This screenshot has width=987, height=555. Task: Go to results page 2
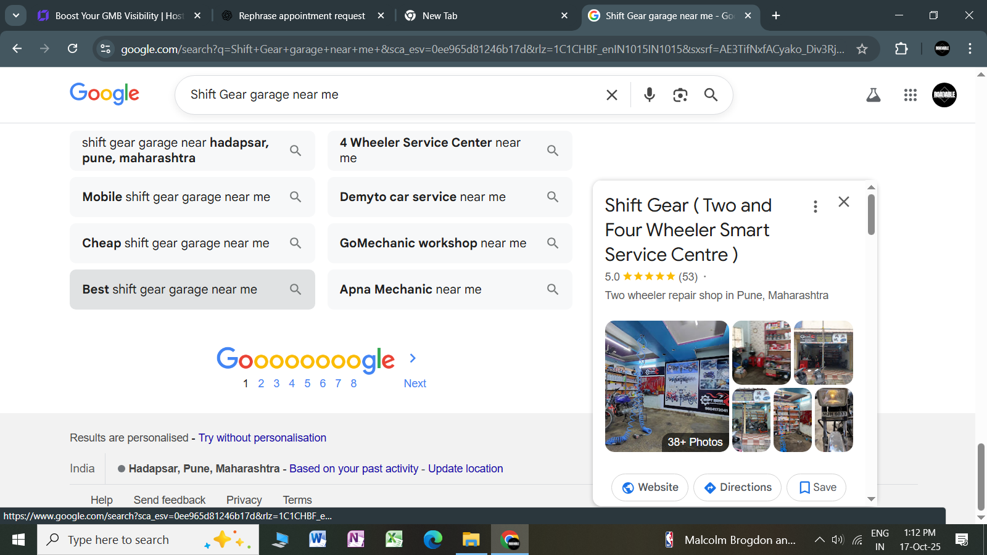pyautogui.click(x=261, y=384)
